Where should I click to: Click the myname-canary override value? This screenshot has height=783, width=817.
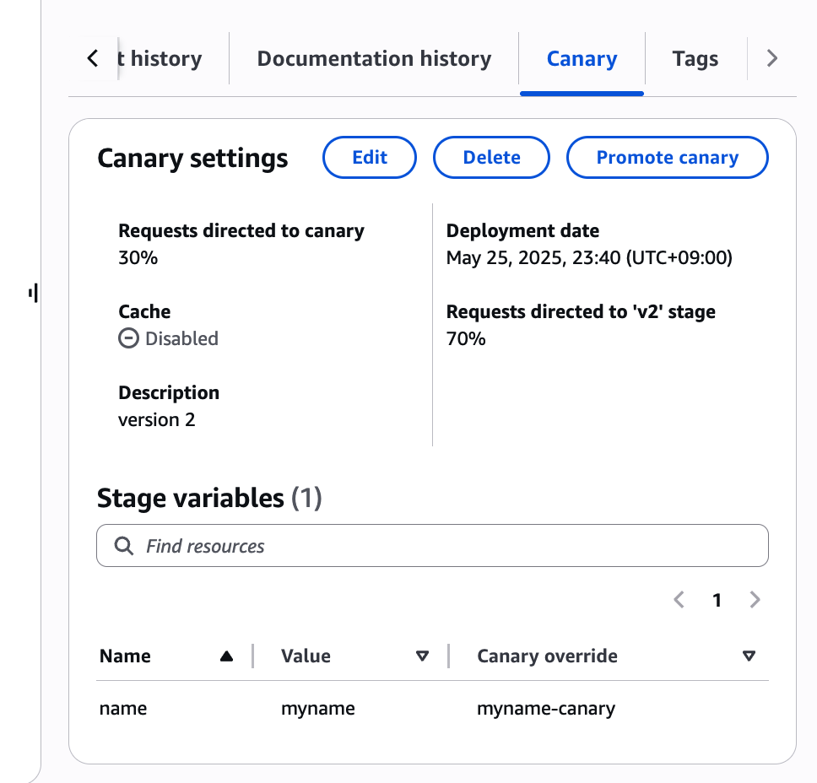click(x=545, y=709)
